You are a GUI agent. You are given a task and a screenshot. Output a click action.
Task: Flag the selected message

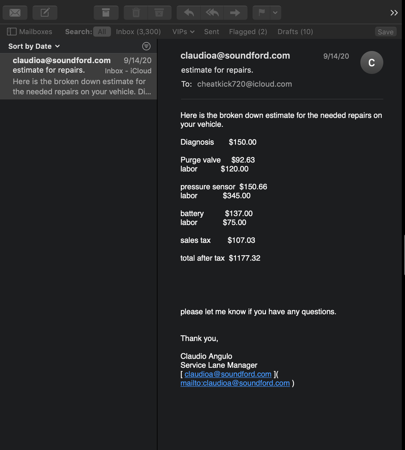(261, 13)
